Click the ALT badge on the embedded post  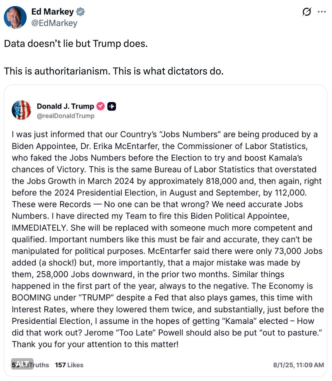tap(22, 364)
